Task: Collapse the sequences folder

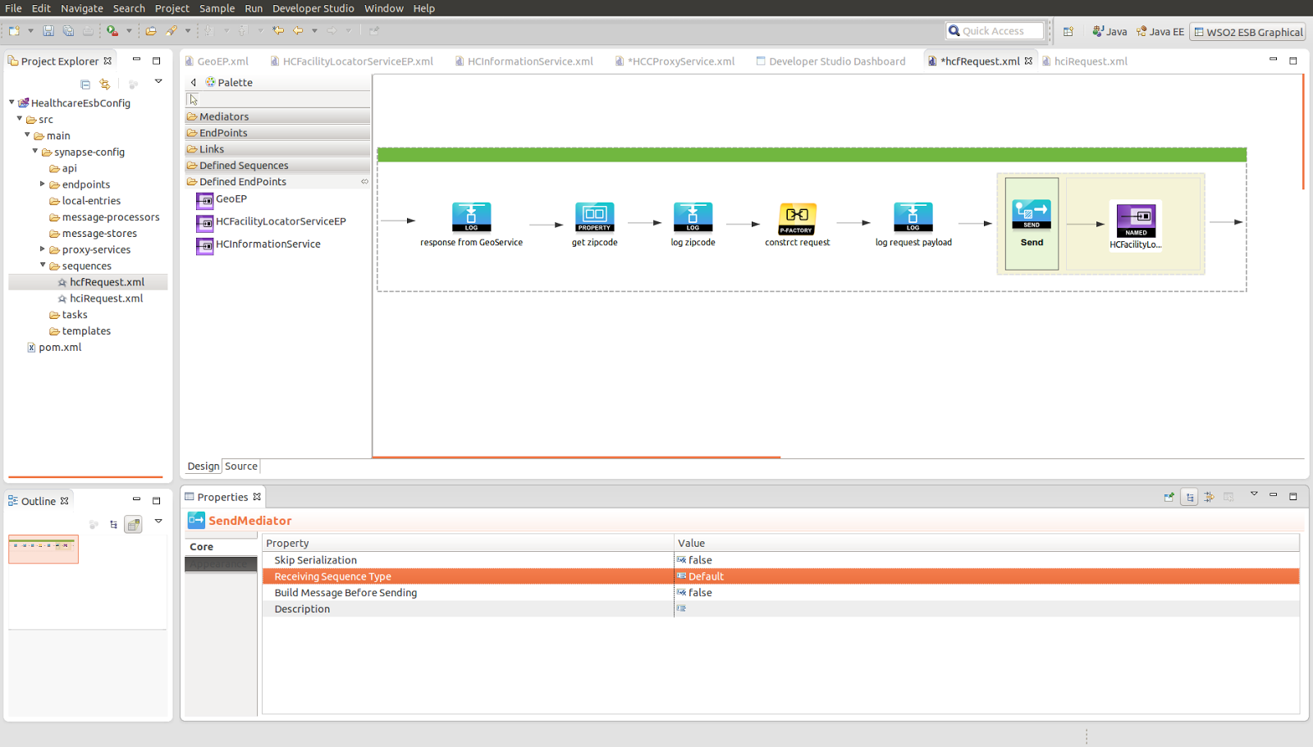Action: click(x=43, y=265)
